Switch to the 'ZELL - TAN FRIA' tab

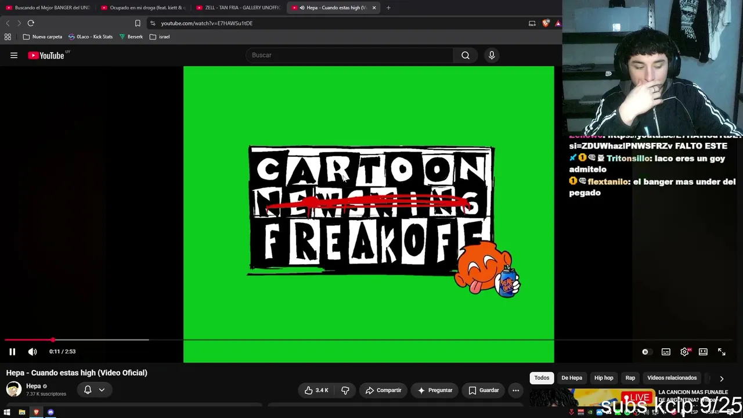pos(239,8)
